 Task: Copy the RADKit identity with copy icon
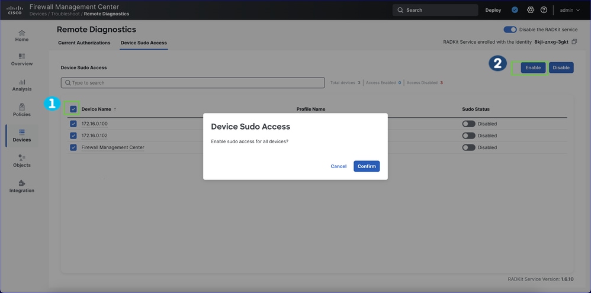574,42
